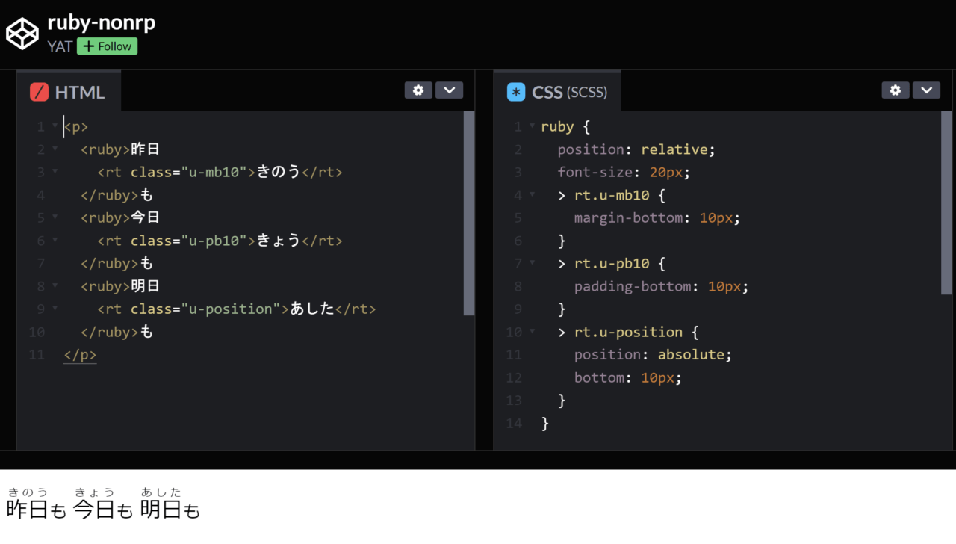Click the 'position: relative;' CSS line

pyautogui.click(x=636, y=149)
